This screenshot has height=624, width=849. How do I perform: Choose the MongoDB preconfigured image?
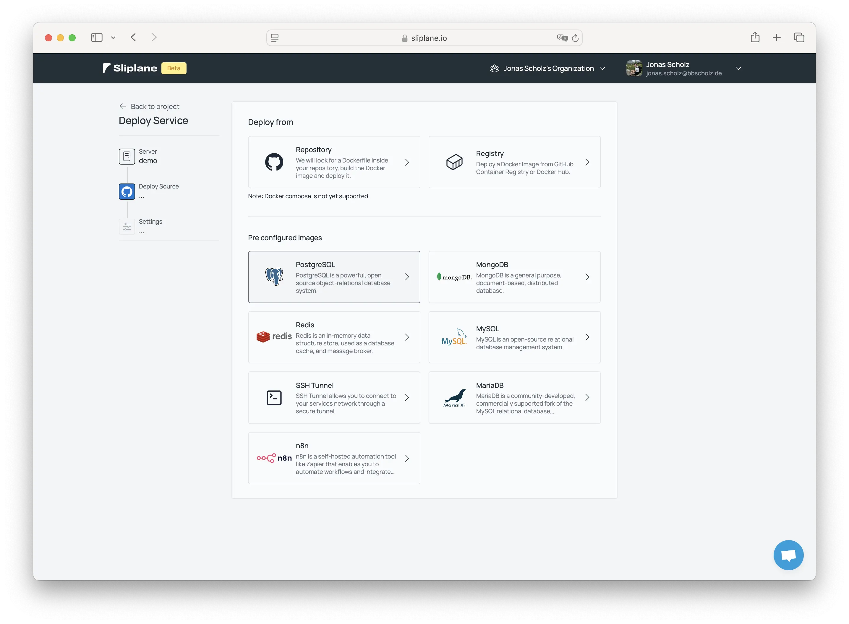pyautogui.click(x=514, y=277)
